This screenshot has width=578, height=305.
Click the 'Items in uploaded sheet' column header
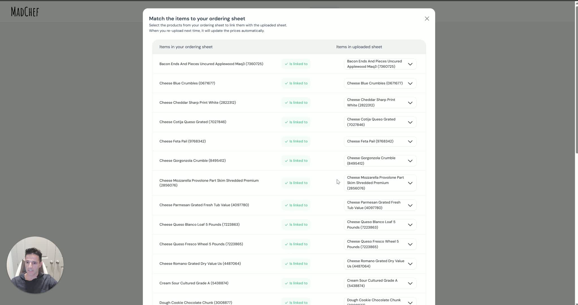tap(359, 47)
